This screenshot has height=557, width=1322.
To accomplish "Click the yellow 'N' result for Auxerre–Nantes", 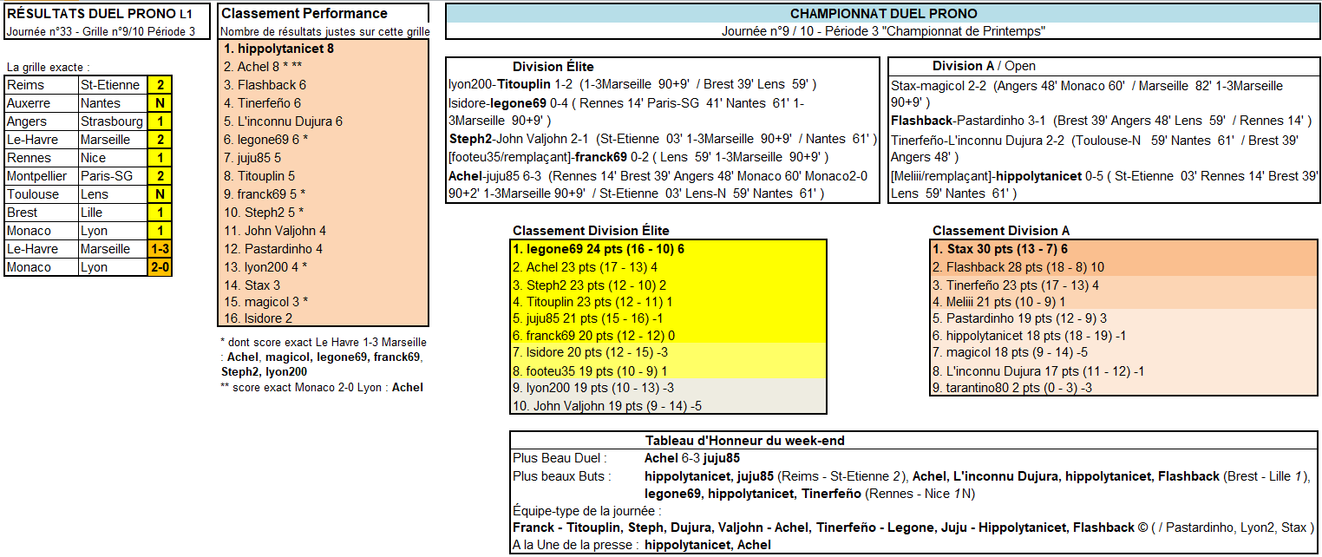I will point(160,103).
